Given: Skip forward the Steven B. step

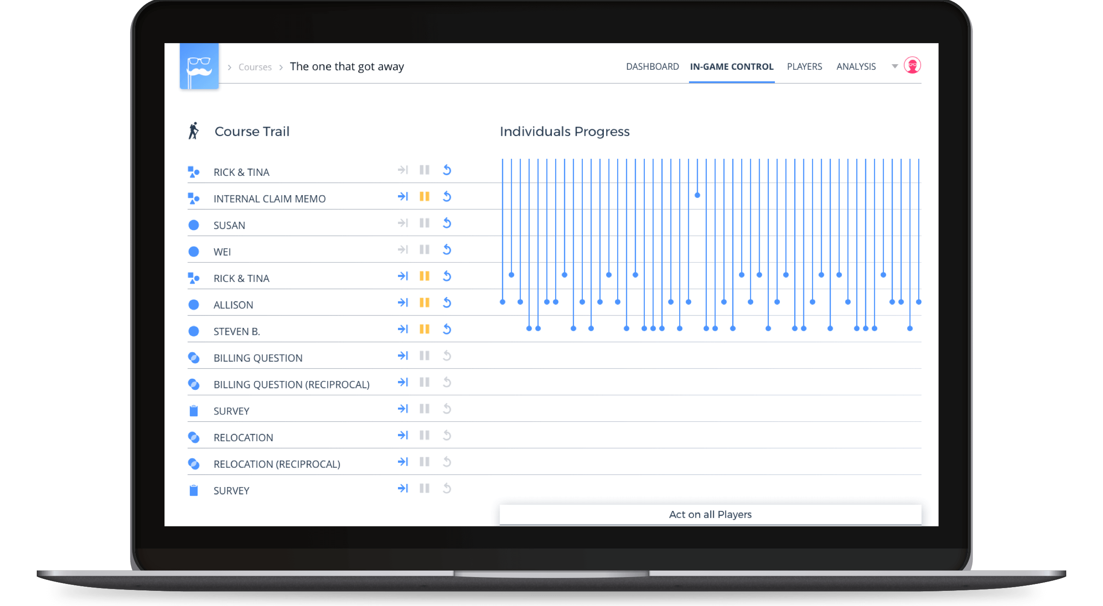Looking at the screenshot, I should pos(403,329).
